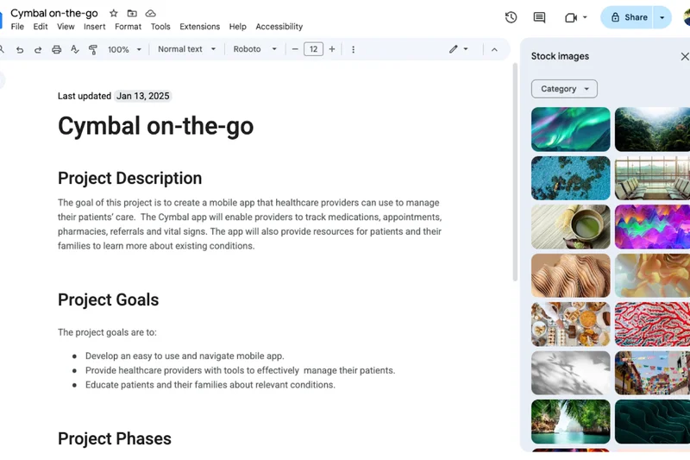Print the document using printer icon
690x460 pixels.
pyautogui.click(x=56, y=49)
